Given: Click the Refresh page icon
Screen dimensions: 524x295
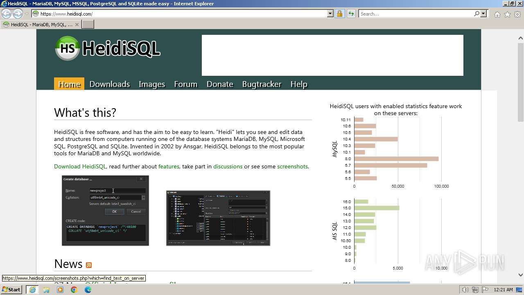Looking at the screenshot, I should (351, 14).
